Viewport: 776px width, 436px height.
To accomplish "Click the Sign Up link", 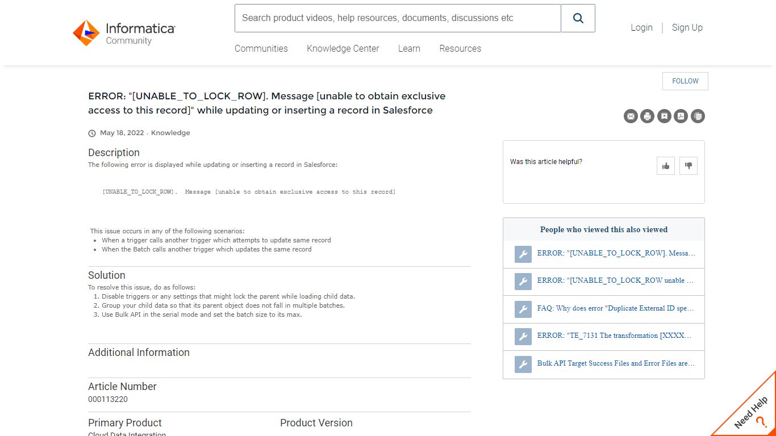I will tap(687, 27).
